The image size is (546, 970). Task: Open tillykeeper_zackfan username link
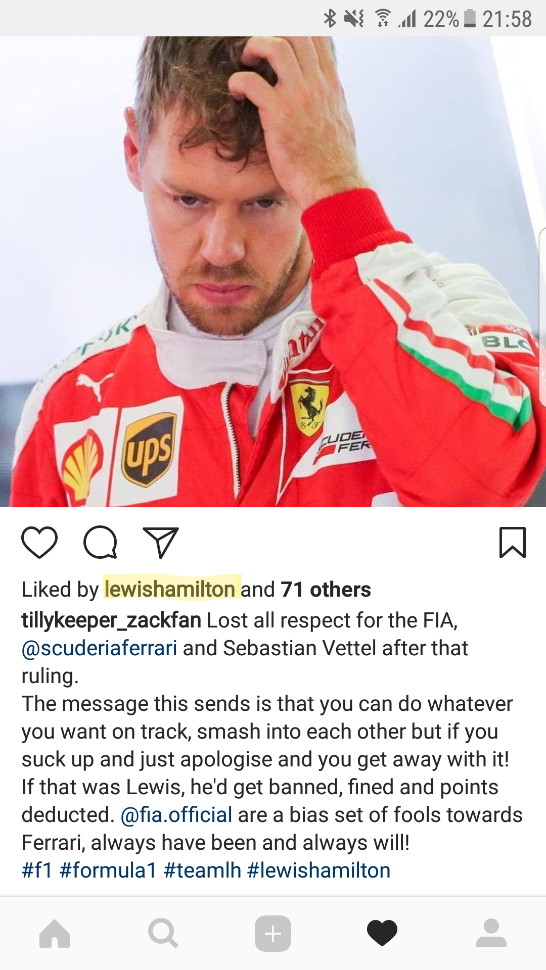coord(111,620)
